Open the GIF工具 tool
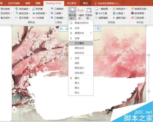 point(101,13)
